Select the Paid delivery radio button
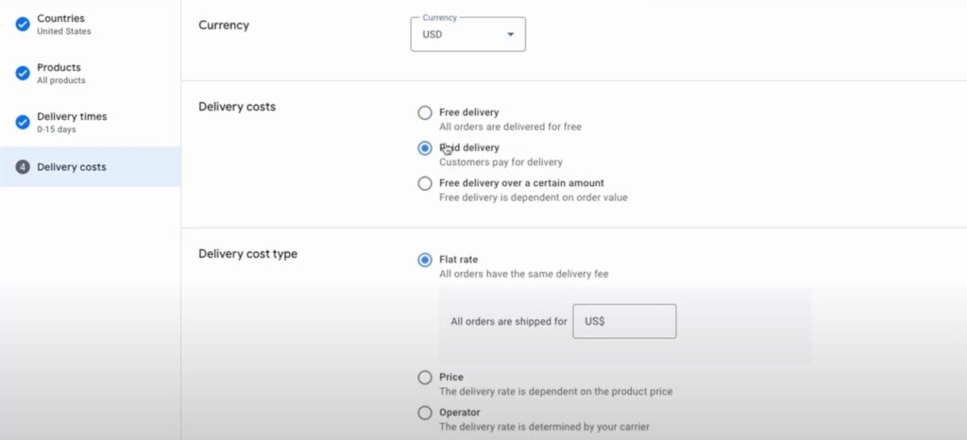 [x=425, y=148]
